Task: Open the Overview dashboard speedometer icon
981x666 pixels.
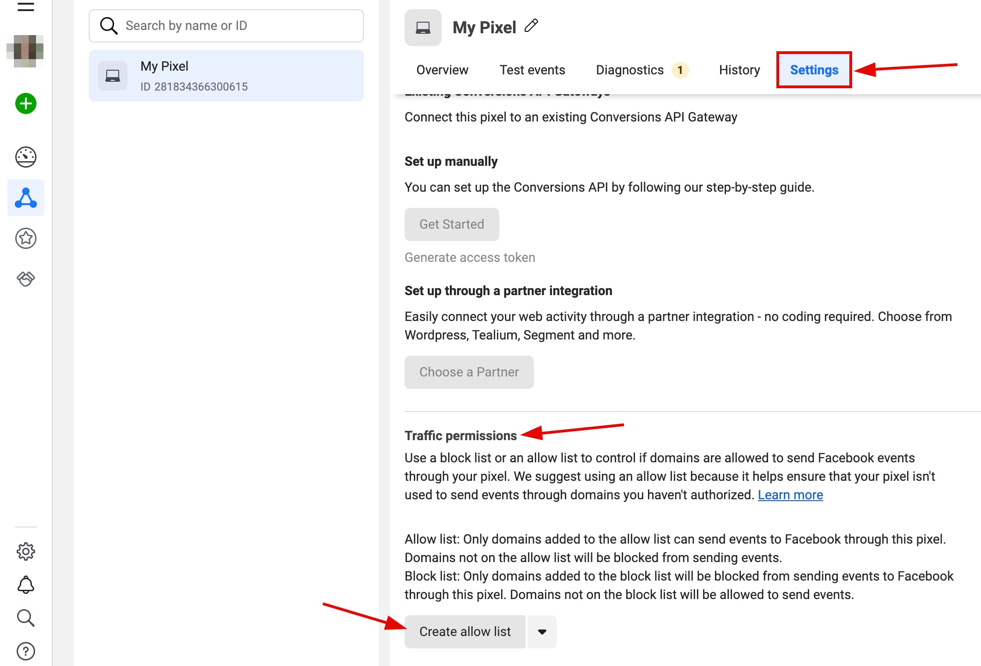Action: (x=26, y=157)
